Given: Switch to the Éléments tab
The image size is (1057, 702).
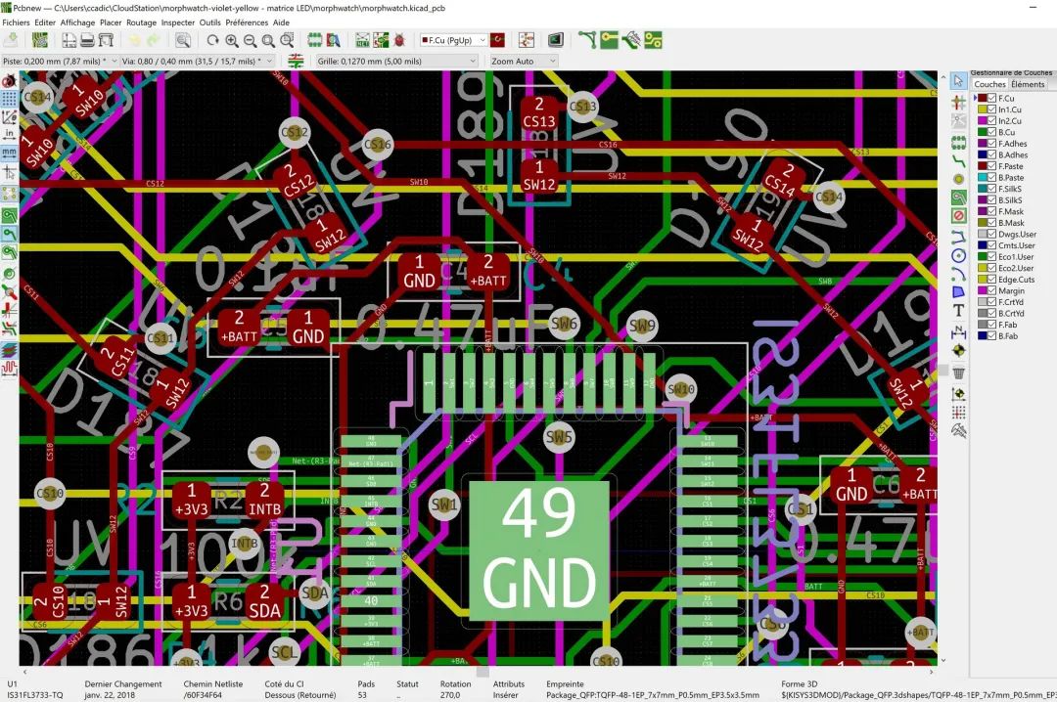Looking at the screenshot, I should 1028,85.
